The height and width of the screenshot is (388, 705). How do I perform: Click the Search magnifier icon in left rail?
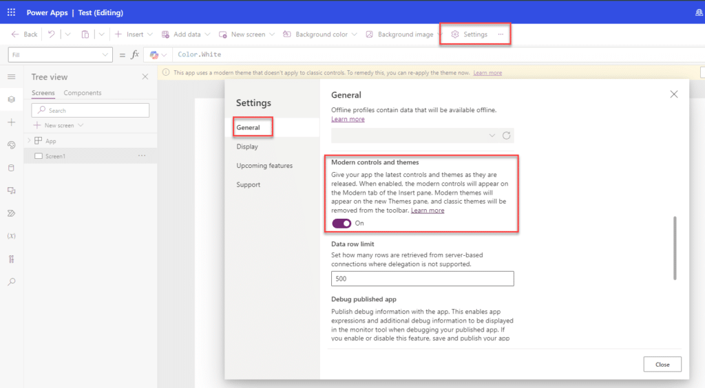pyautogui.click(x=11, y=281)
